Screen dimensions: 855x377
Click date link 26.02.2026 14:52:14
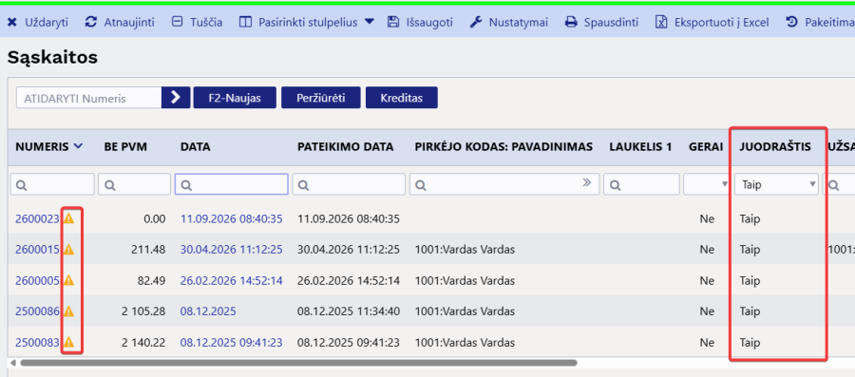tap(231, 280)
